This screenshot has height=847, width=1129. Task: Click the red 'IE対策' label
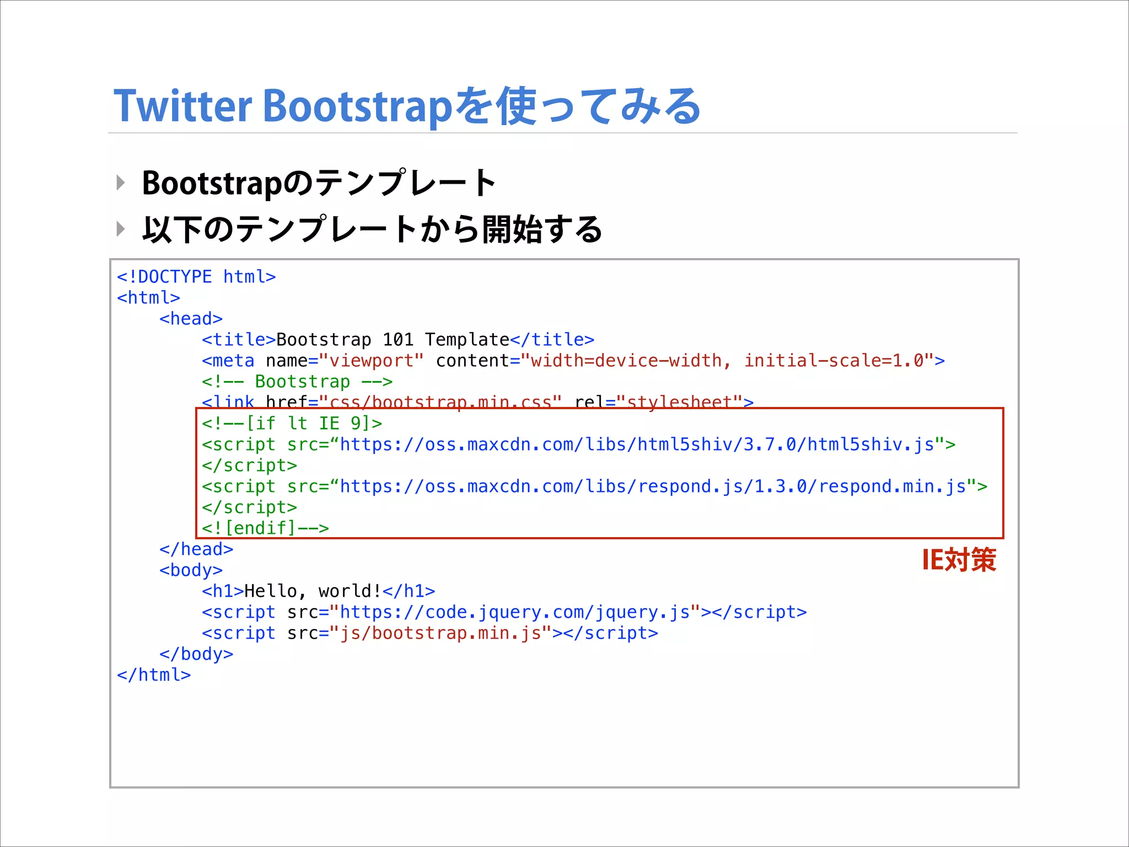(959, 560)
